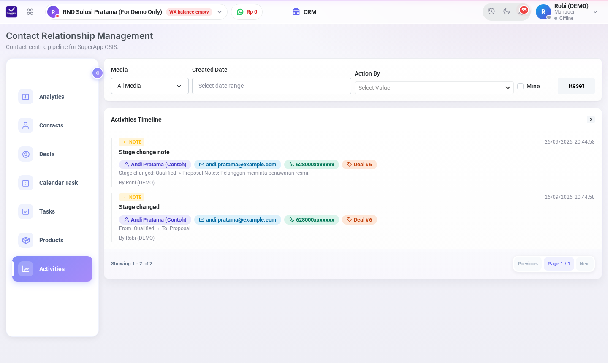This screenshot has width=608, height=363.
Task: Click the Tasks checkbox icon
Action: coord(26,211)
